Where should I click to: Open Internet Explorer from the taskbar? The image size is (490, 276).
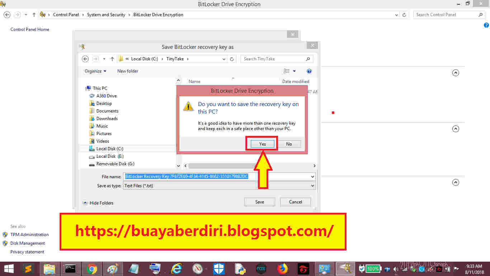176,268
